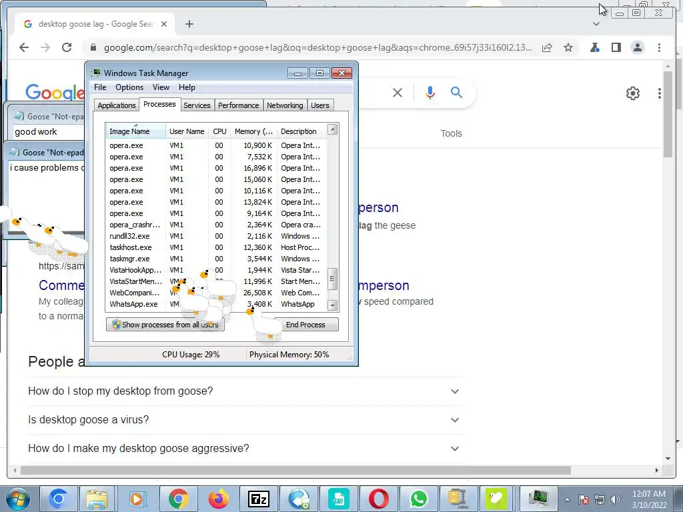
Task: Open Task Manager taskbar icon
Action: (539, 499)
